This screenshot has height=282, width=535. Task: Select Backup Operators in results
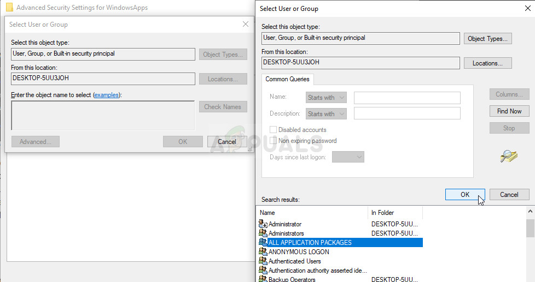292,279
